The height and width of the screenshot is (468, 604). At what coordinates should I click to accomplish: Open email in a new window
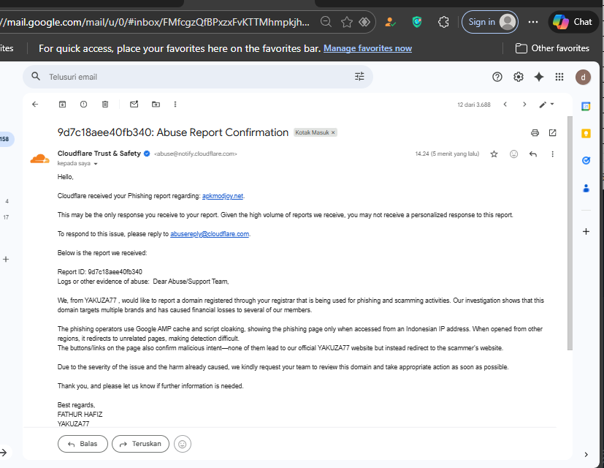coord(552,133)
